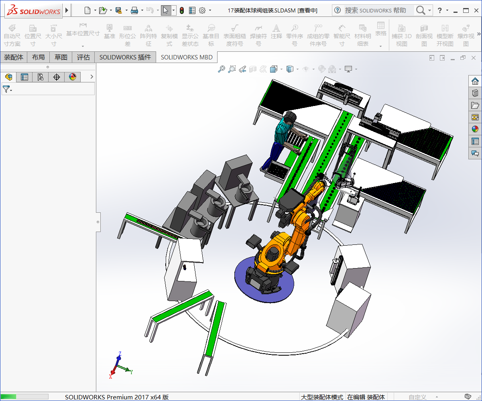This screenshot has width=482, height=401.
Task: Switch to the 评估 tab
Action: coord(83,57)
